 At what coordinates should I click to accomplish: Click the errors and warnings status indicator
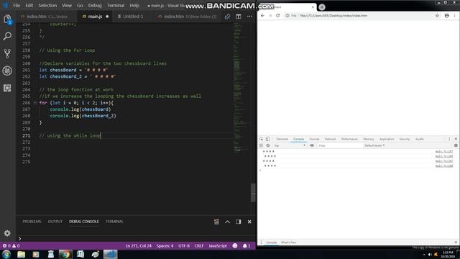click(11, 246)
